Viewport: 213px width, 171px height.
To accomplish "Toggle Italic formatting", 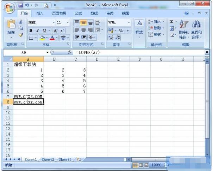I will tap(38, 31).
